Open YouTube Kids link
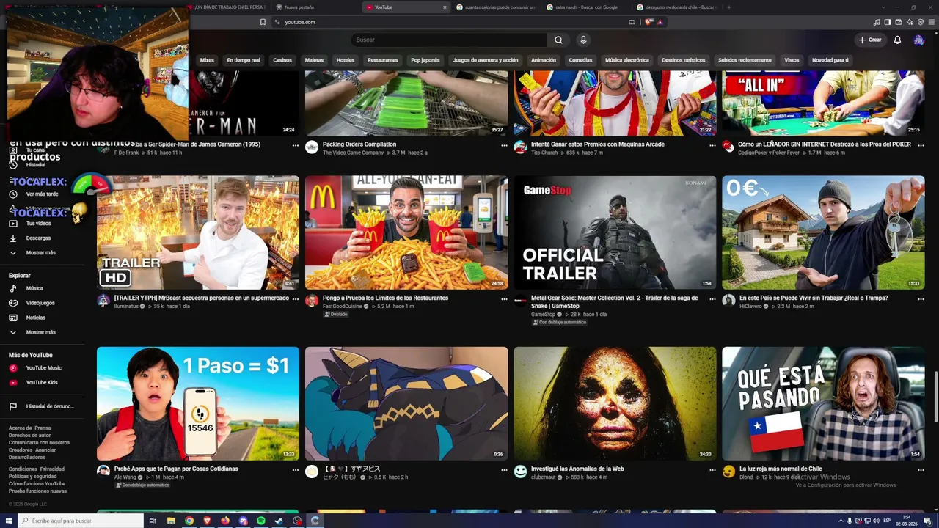This screenshot has width=939, height=528. point(42,383)
